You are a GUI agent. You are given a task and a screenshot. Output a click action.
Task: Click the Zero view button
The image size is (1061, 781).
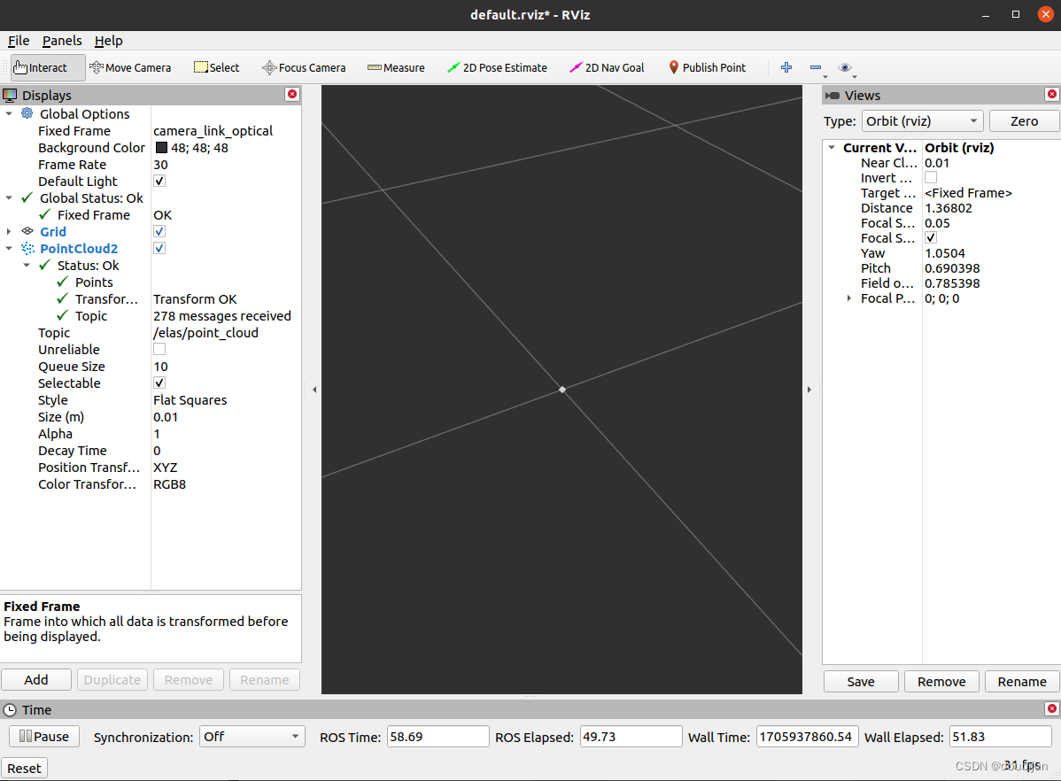point(1024,121)
